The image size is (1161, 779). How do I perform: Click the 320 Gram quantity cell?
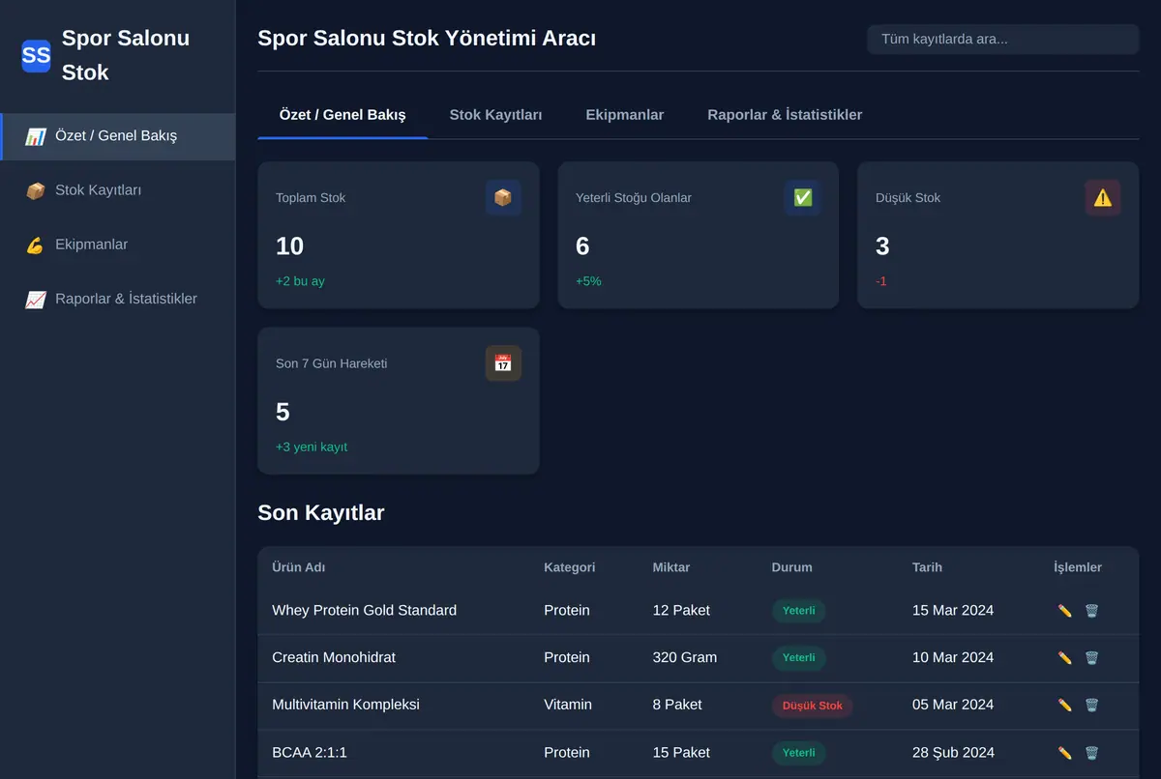pyautogui.click(x=685, y=658)
